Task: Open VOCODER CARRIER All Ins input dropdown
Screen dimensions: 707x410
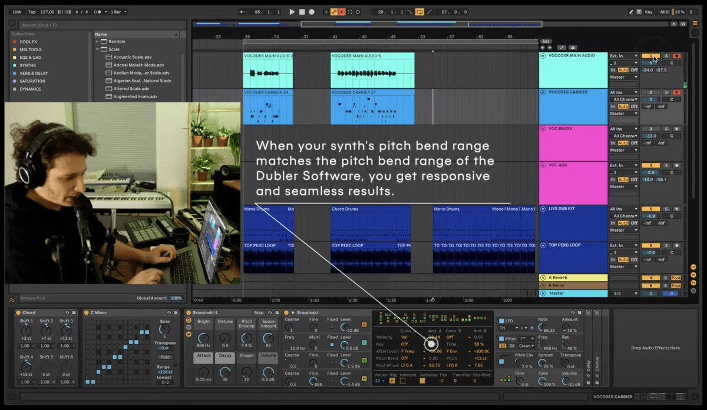Action: coord(624,92)
